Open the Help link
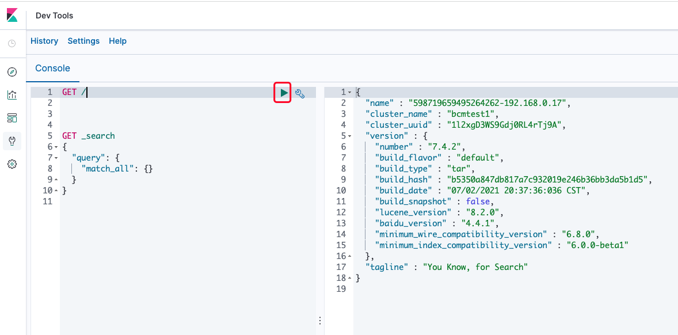 tap(117, 41)
